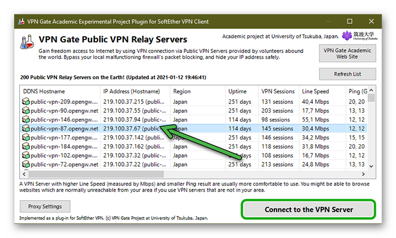
Task: Select row public-vpn-72.opengw.net
Action: 193,165
